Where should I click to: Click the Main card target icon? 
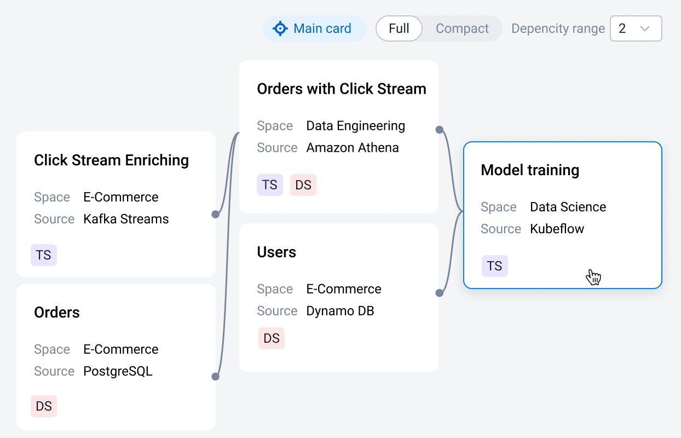[280, 28]
